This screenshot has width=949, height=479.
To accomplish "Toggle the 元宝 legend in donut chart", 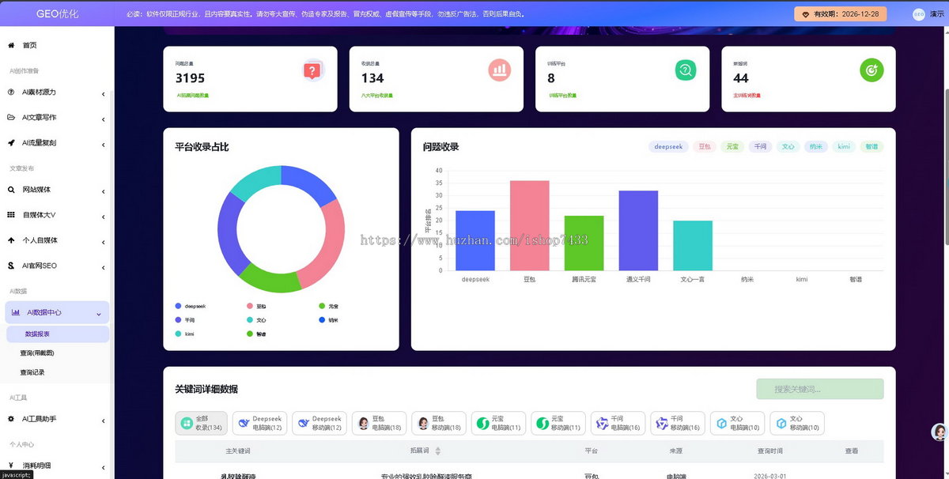I will point(329,306).
